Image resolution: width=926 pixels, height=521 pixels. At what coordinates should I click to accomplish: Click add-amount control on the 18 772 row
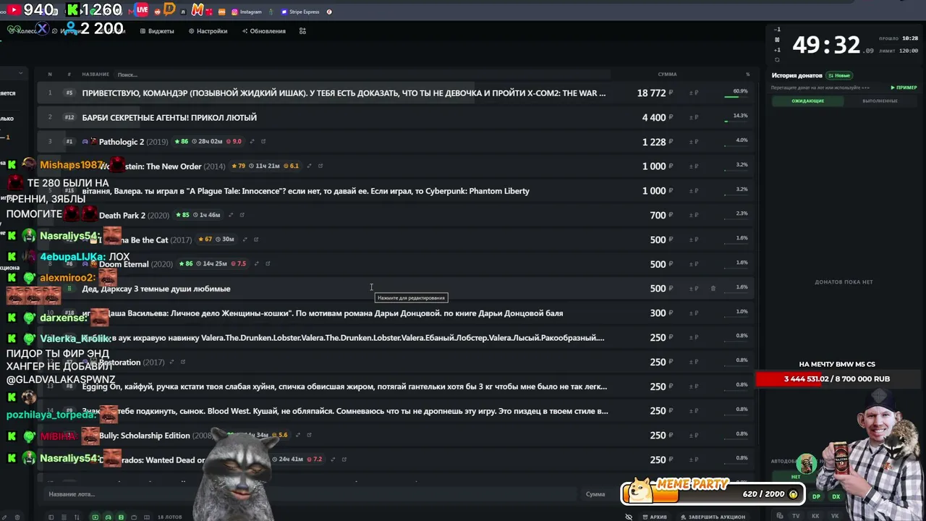694,93
